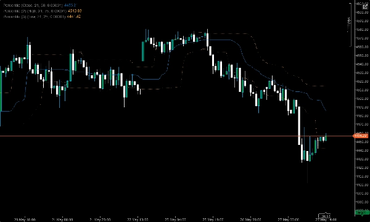The image size is (370, 222).
Task: Click the vertical bracket scale on right
Action: click(350, 24)
